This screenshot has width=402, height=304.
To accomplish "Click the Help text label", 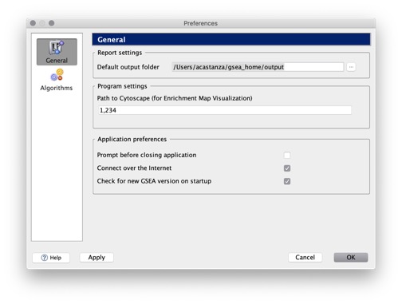I will (x=56, y=258).
